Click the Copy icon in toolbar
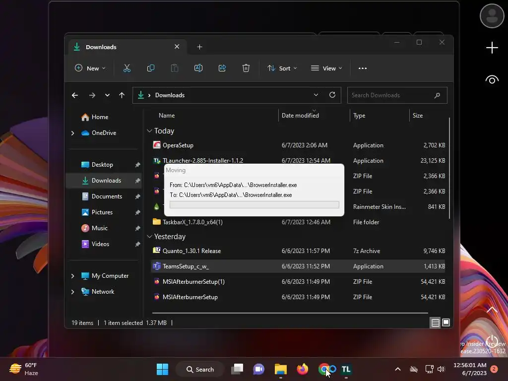This screenshot has height=381, width=508. (x=151, y=68)
